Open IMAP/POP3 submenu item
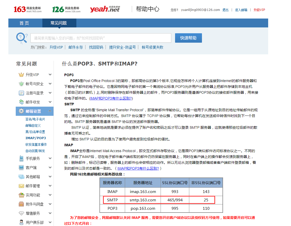 [x=36, y=138]
